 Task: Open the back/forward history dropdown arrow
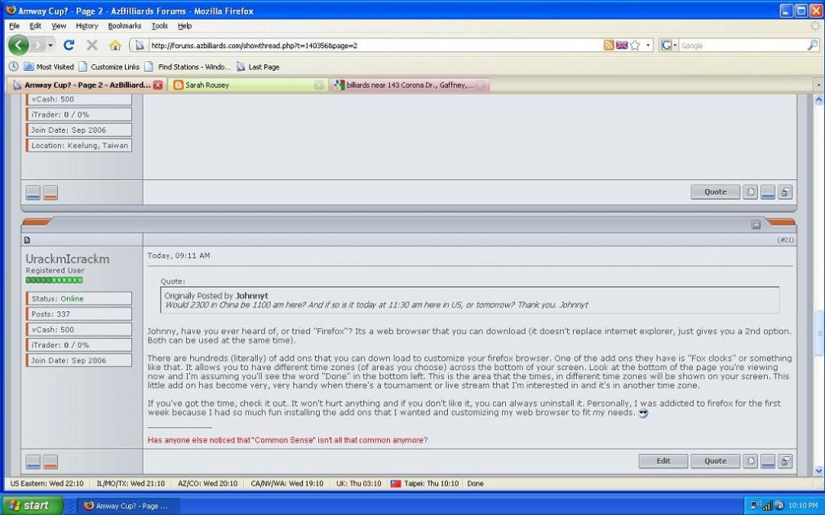click(51, 46)
